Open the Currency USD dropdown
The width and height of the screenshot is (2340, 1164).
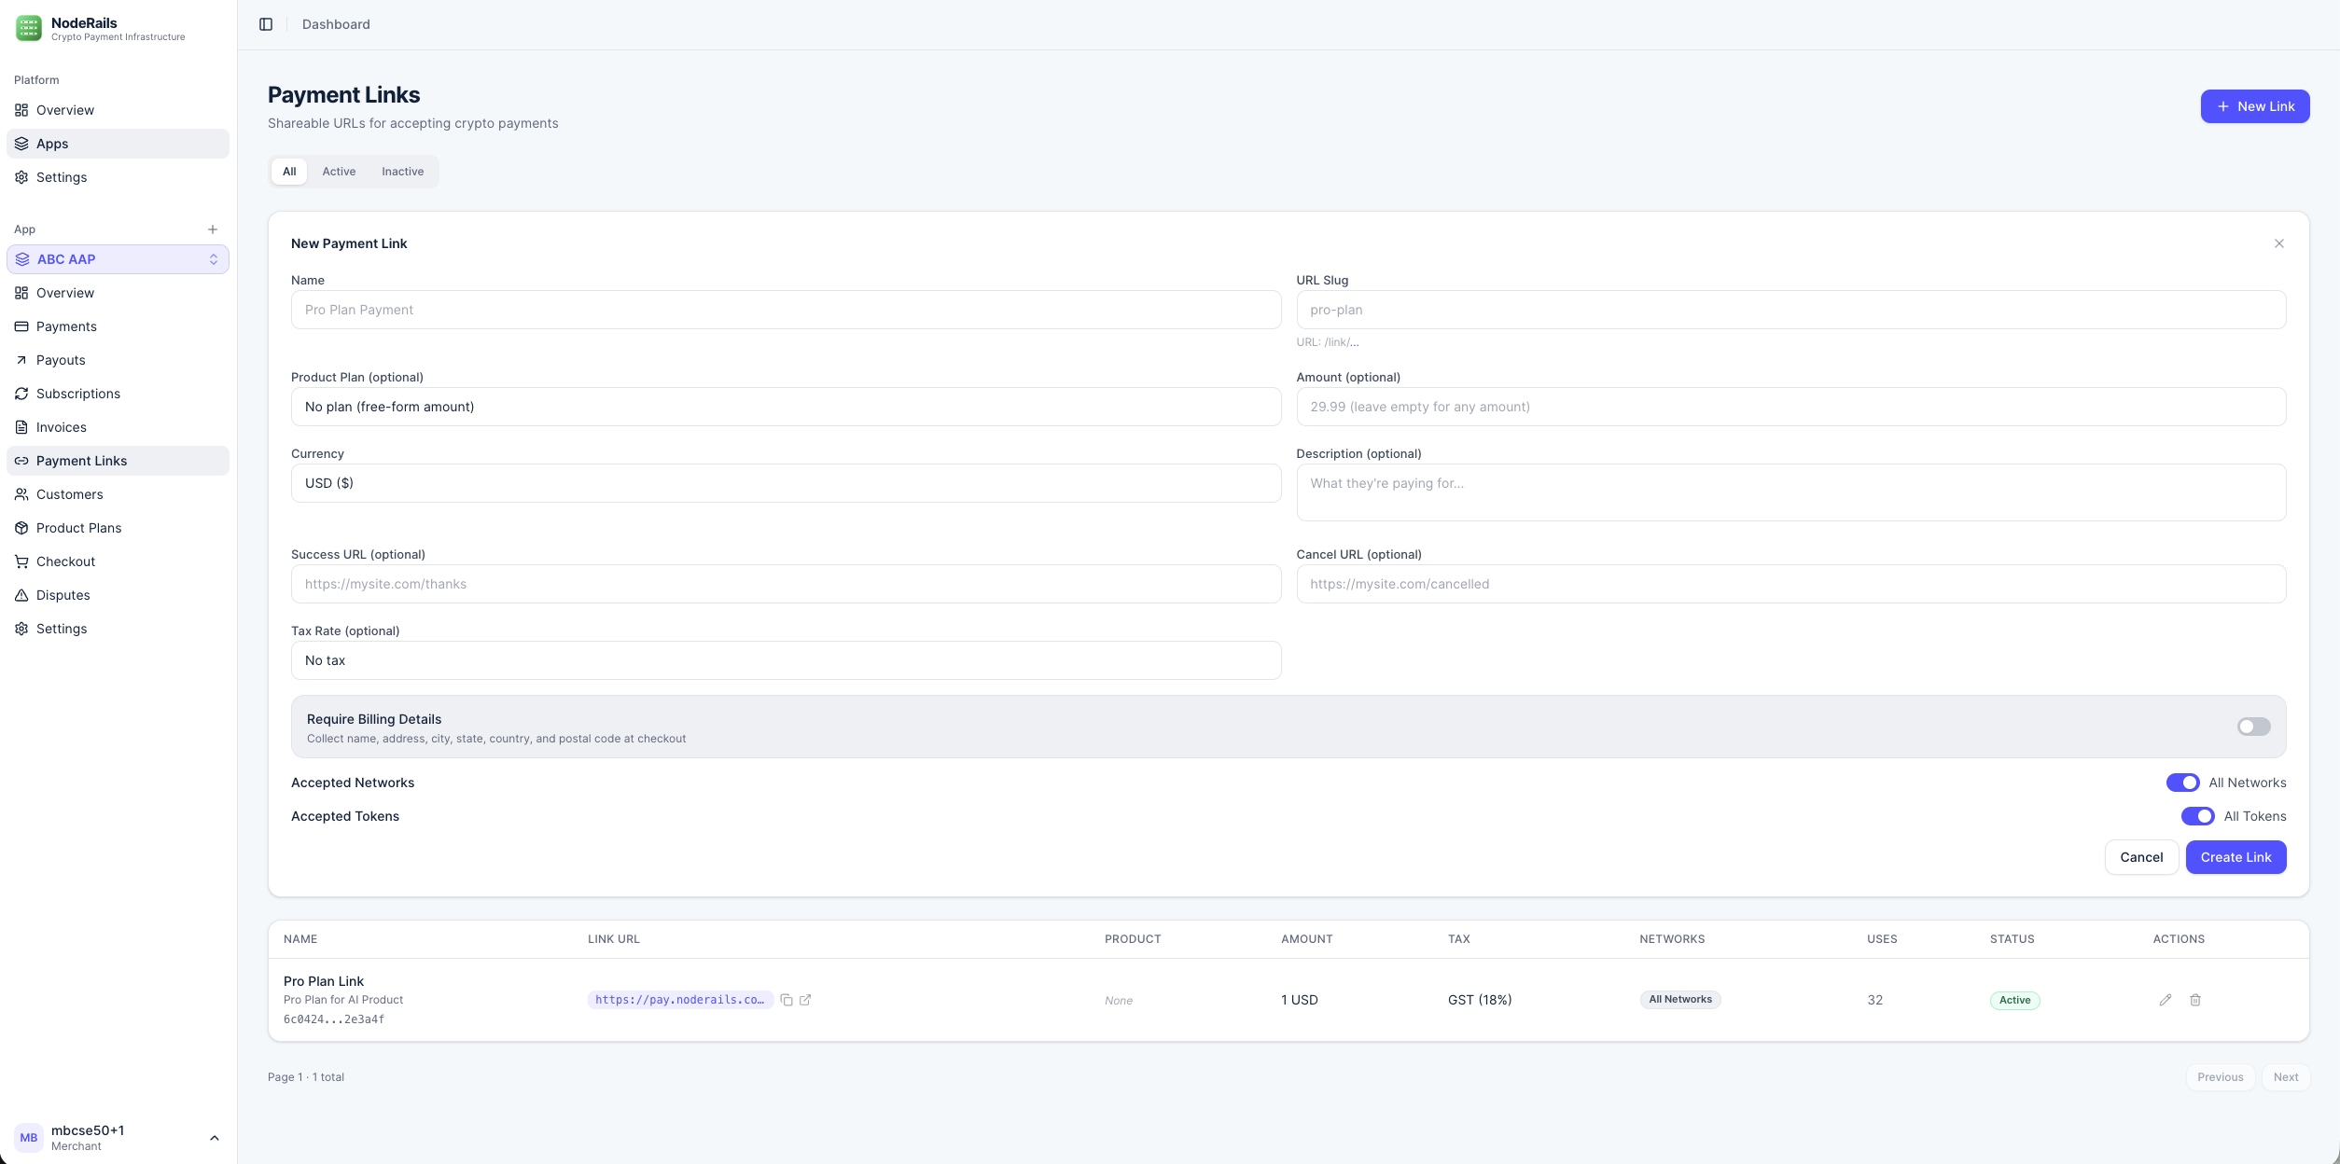pos(786,483)
